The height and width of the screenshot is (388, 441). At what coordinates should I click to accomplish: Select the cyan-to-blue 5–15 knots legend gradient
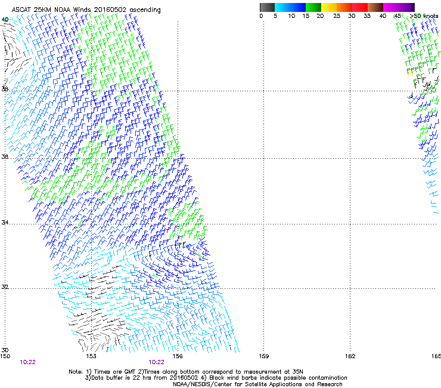[290, 7]
